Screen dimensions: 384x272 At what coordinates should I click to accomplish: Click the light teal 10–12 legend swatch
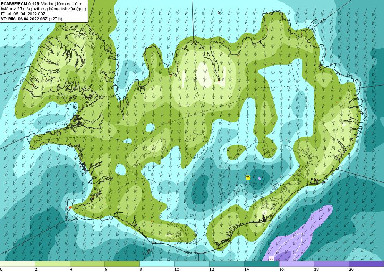192,264
